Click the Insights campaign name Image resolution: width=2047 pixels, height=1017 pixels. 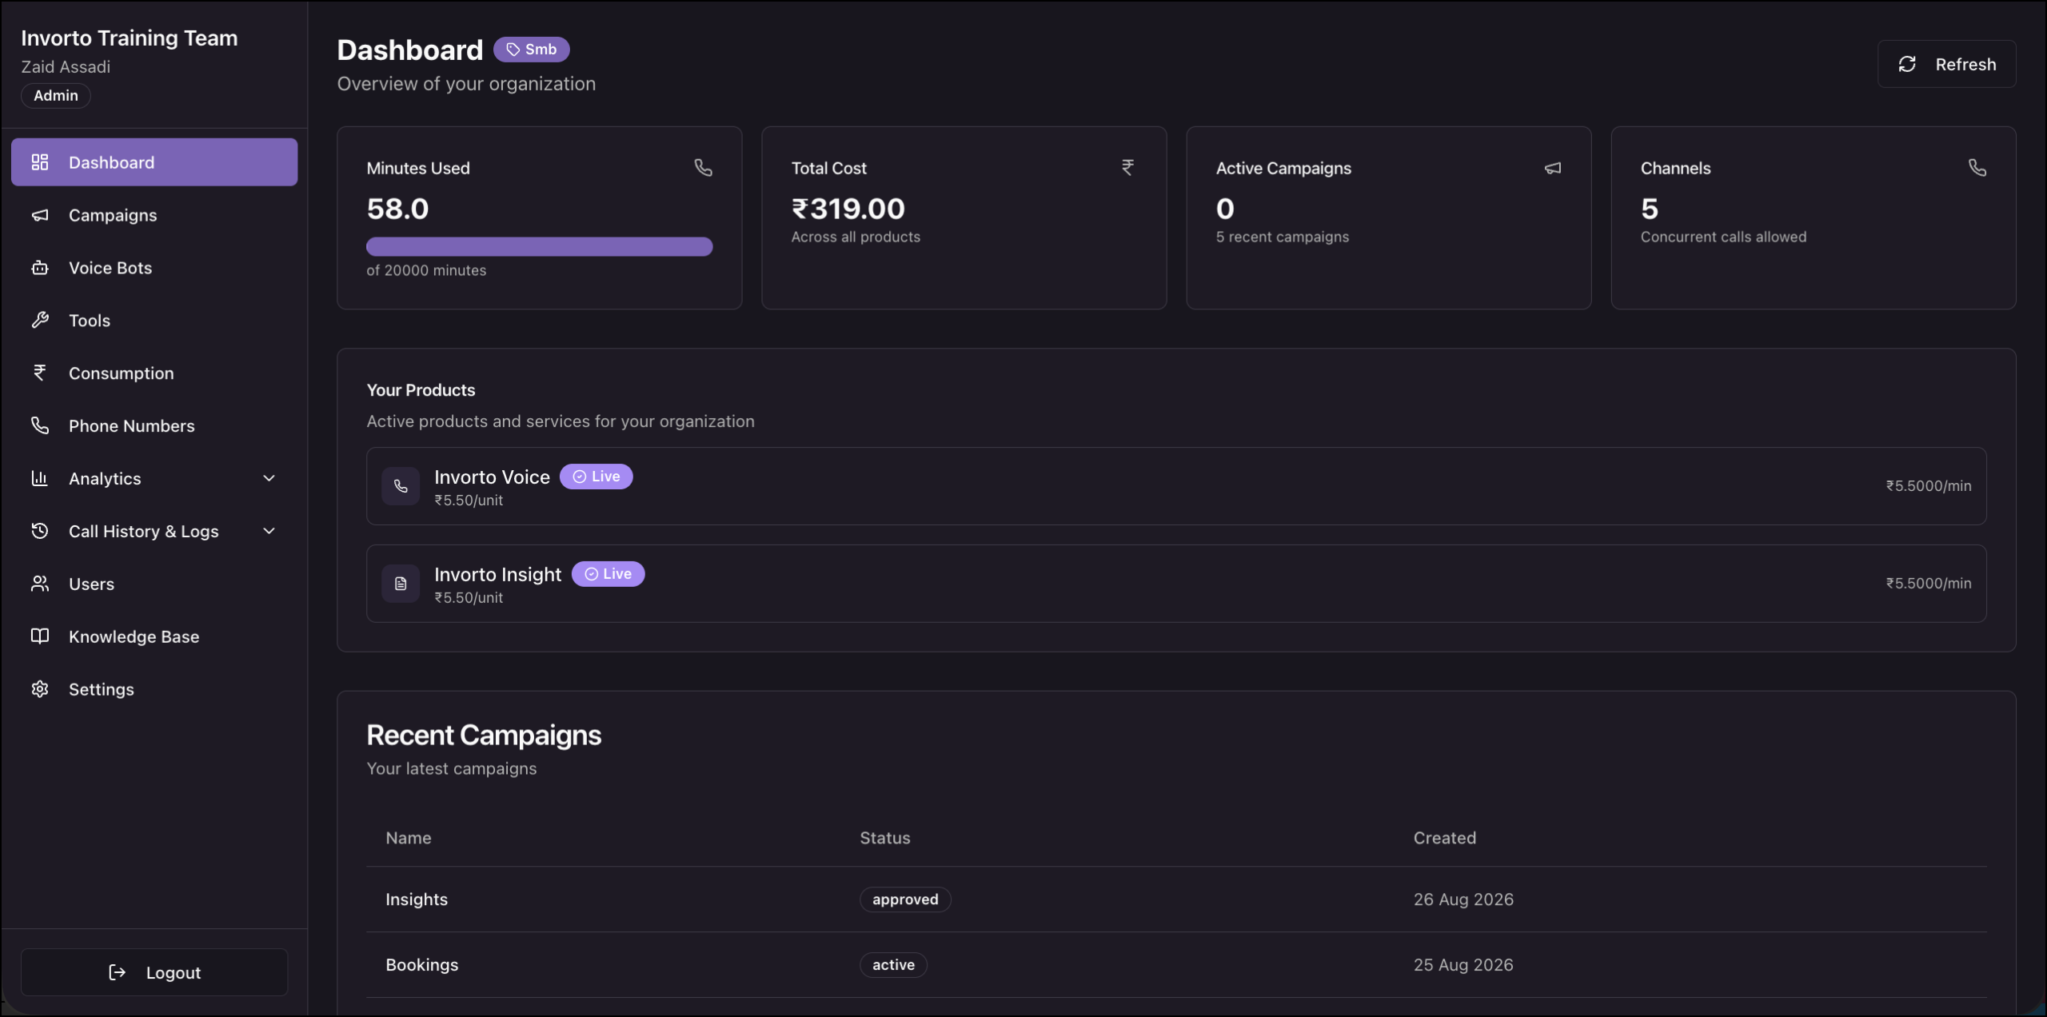417,899
